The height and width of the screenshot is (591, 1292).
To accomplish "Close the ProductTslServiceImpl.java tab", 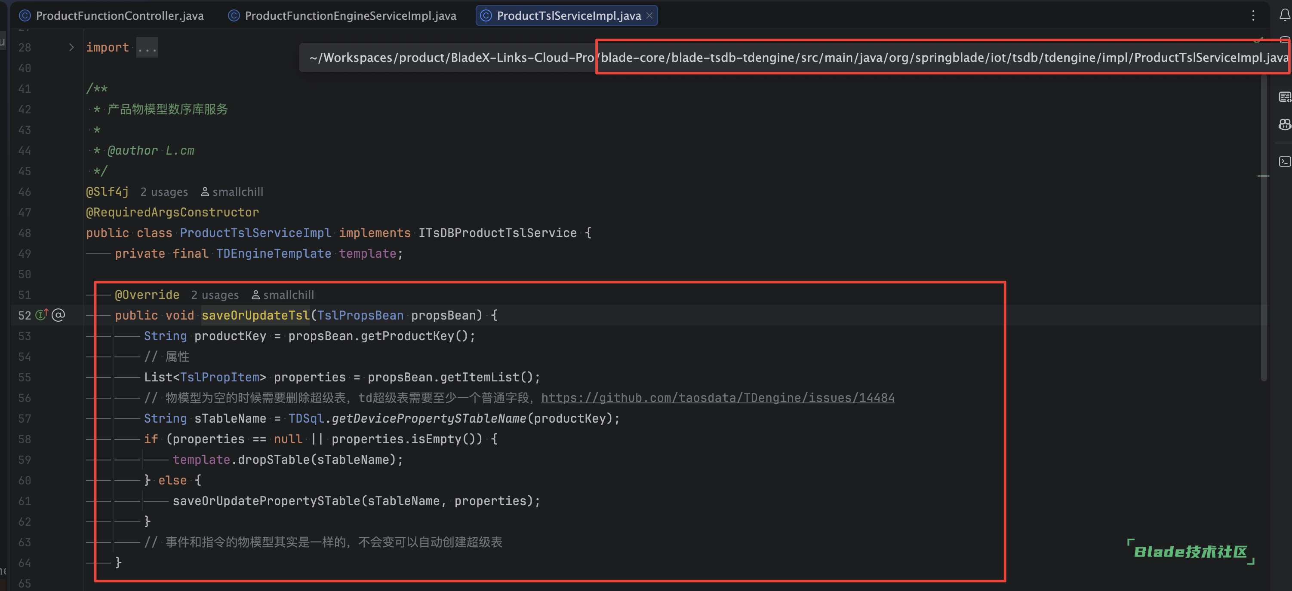I will (x=649, y=15).
